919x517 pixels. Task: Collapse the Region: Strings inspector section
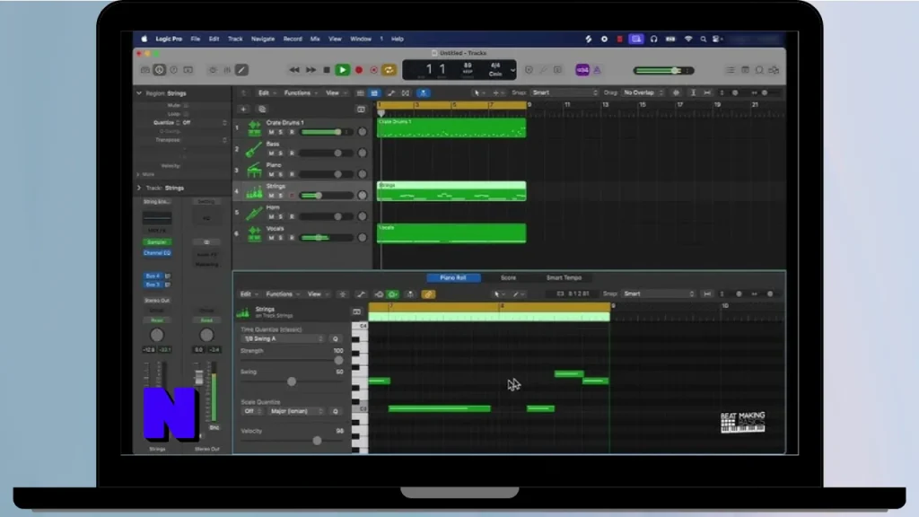coord(139,93)
